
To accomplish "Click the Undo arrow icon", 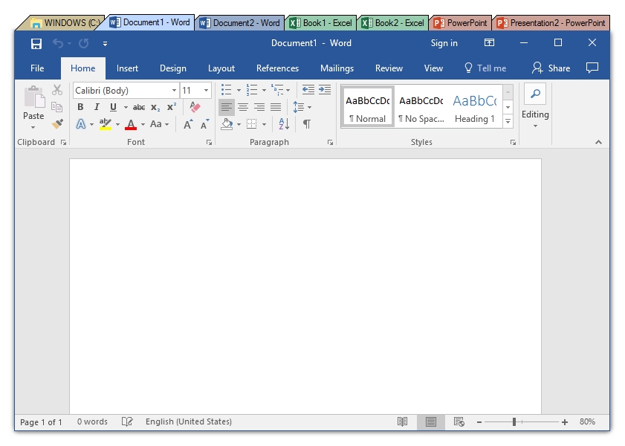I will 58,43.
